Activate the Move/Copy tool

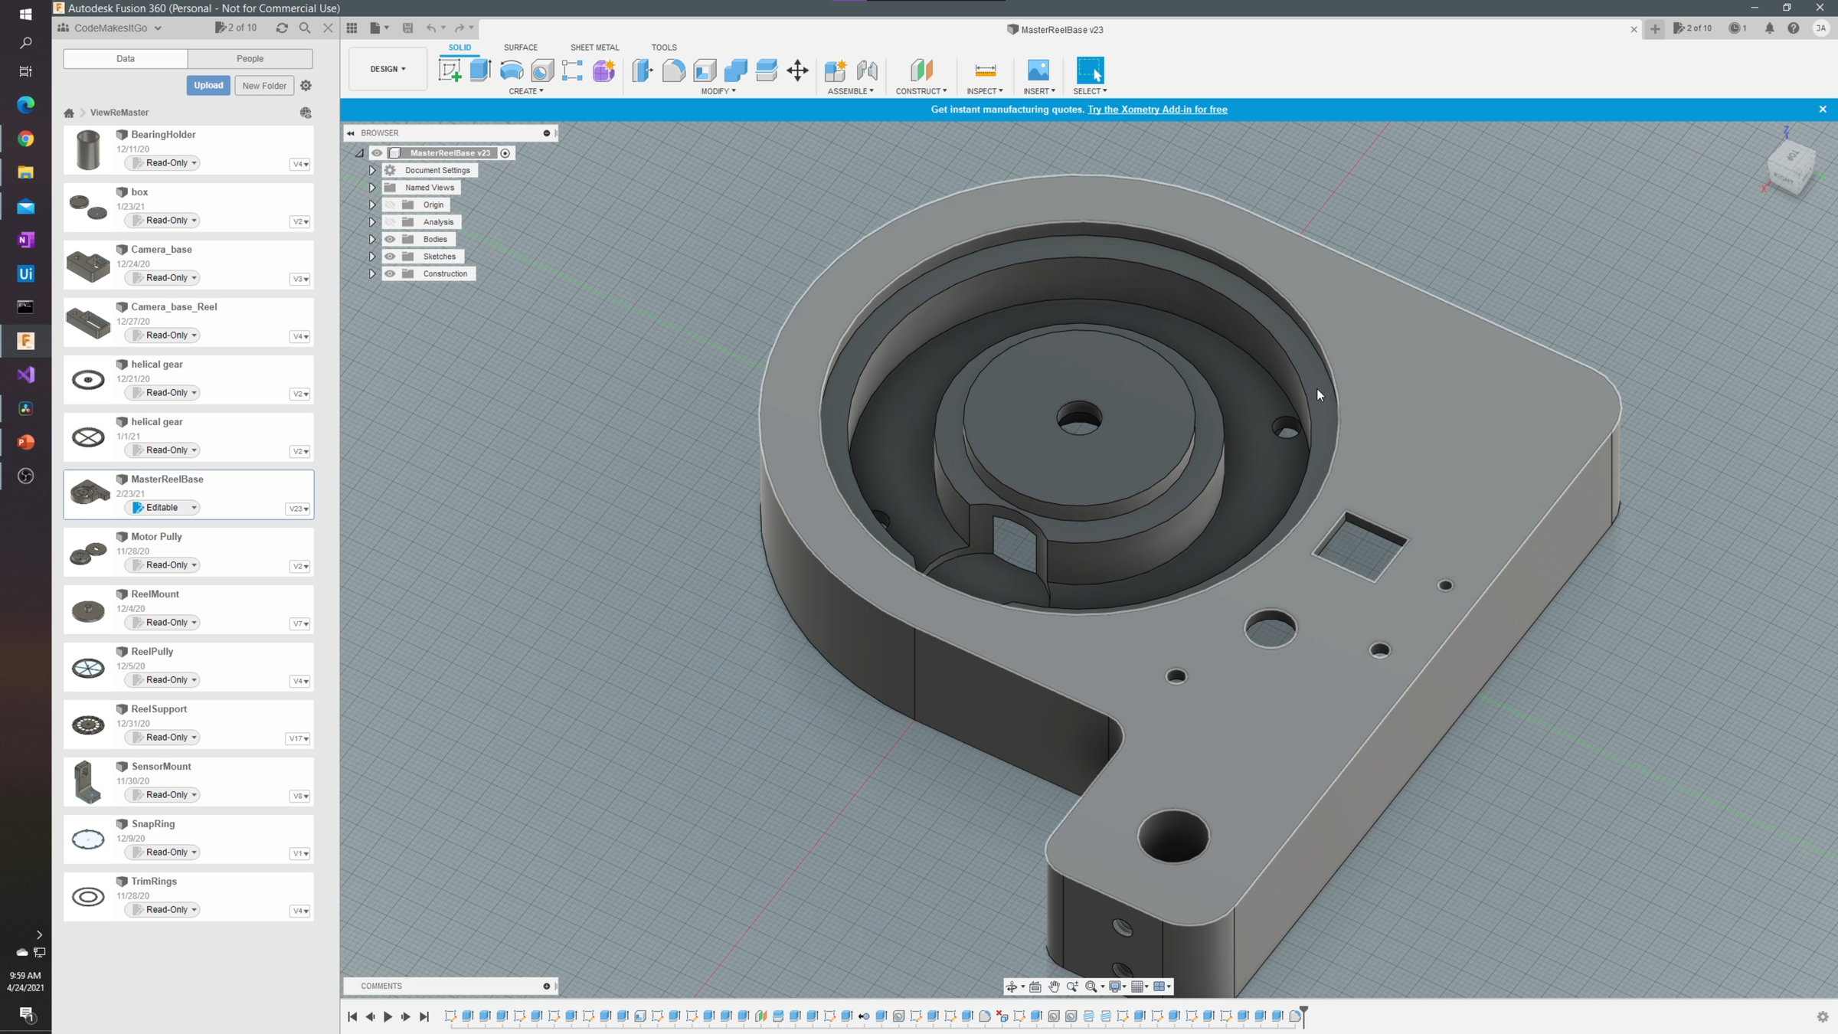[x=797, y=70]
